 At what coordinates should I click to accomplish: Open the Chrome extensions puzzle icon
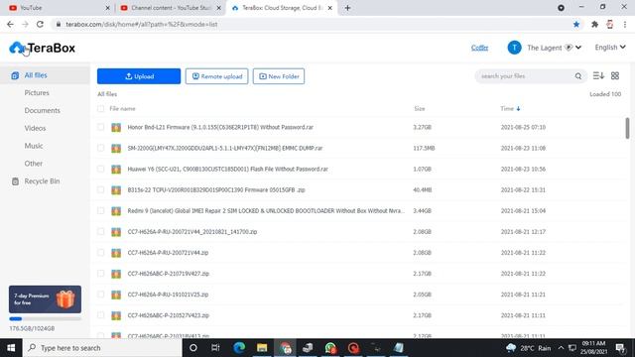[x=594, y=24]
